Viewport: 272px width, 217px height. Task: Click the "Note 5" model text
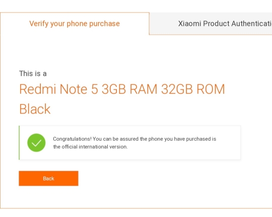(x=79, y=89)
